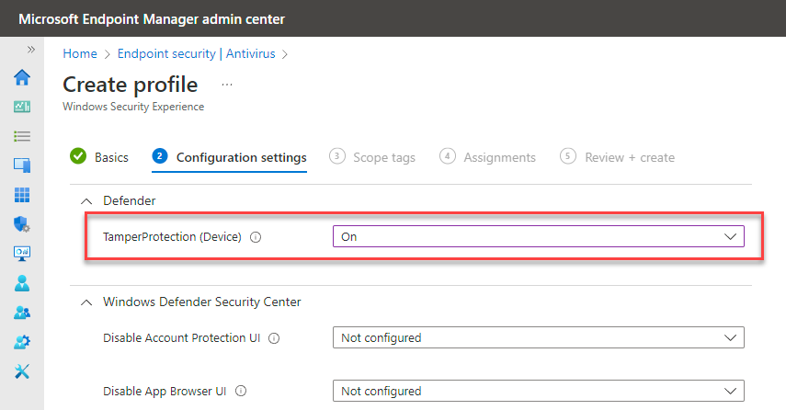
Task: Open the Groups sidebar icon
Action: [x=22, y=313]
